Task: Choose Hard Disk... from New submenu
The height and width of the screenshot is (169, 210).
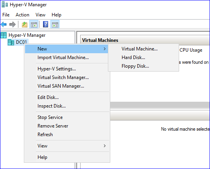Action: point(144,58)
